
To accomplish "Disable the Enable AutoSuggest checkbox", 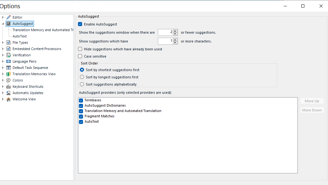I will (x=80, y=24).
